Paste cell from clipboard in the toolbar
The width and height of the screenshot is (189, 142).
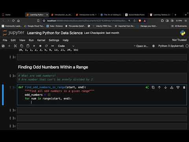pos(28,46)
